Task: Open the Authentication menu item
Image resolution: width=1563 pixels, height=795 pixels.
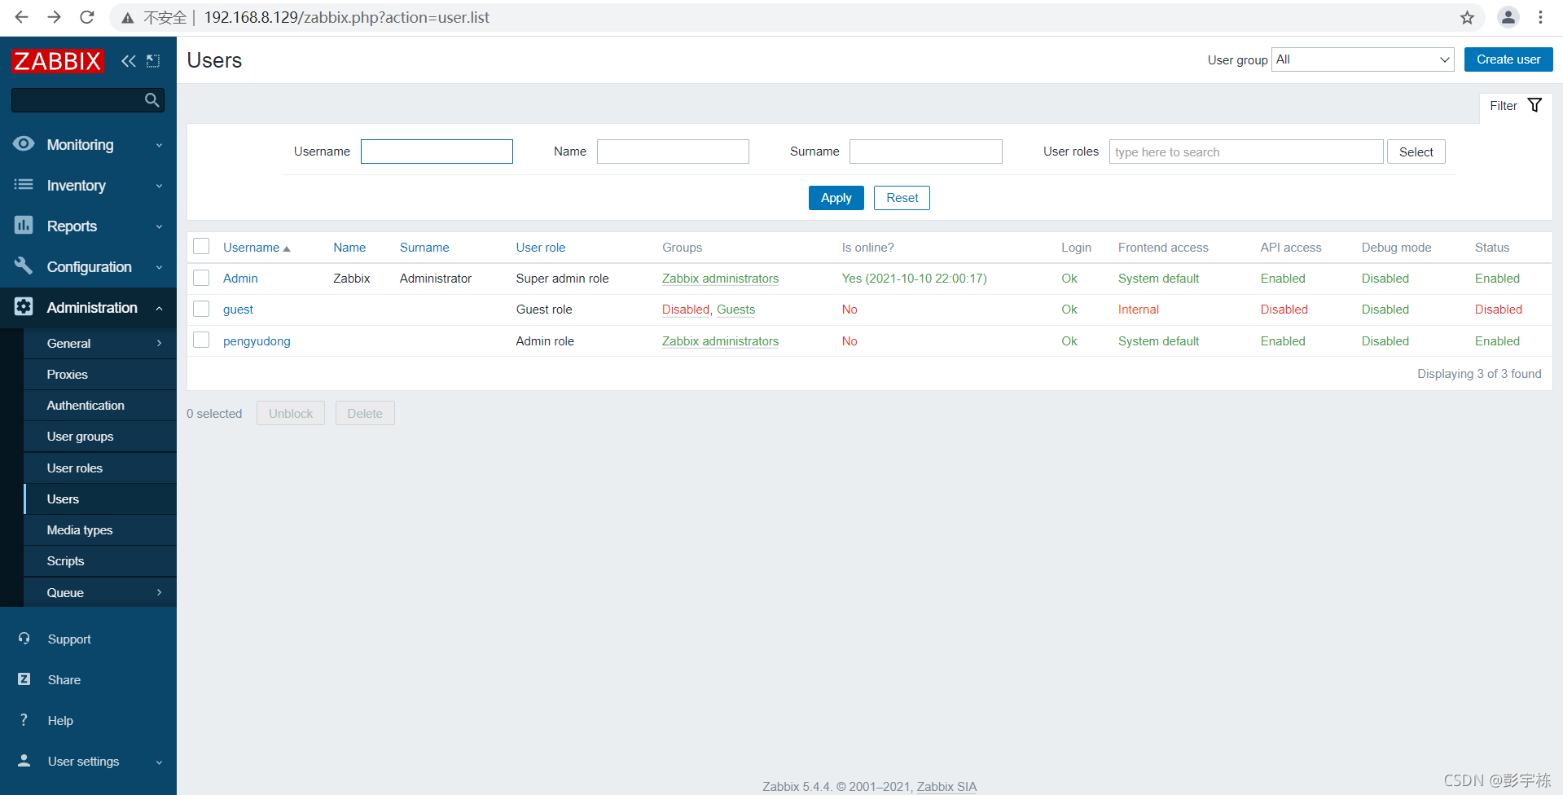Action: tap(100, 405)
